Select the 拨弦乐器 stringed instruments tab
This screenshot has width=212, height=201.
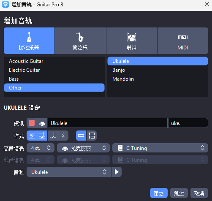tap(29, 41)
